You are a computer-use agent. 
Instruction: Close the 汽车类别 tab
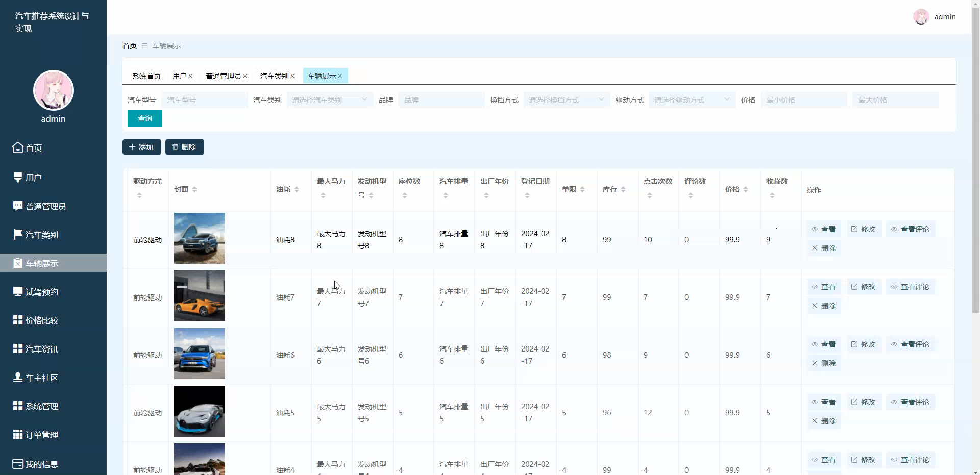click(x=292, y=76)
